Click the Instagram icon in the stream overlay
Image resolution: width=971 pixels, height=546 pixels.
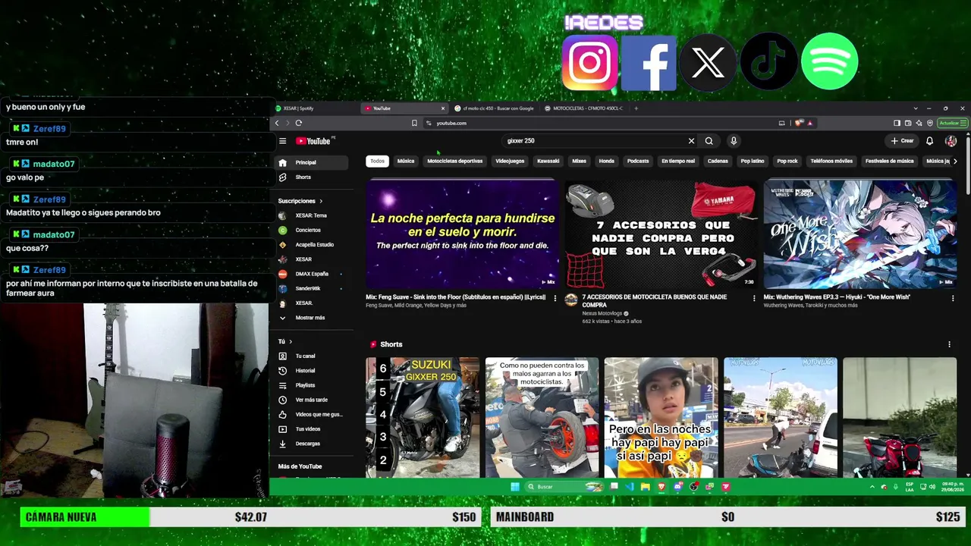[590, 62]
